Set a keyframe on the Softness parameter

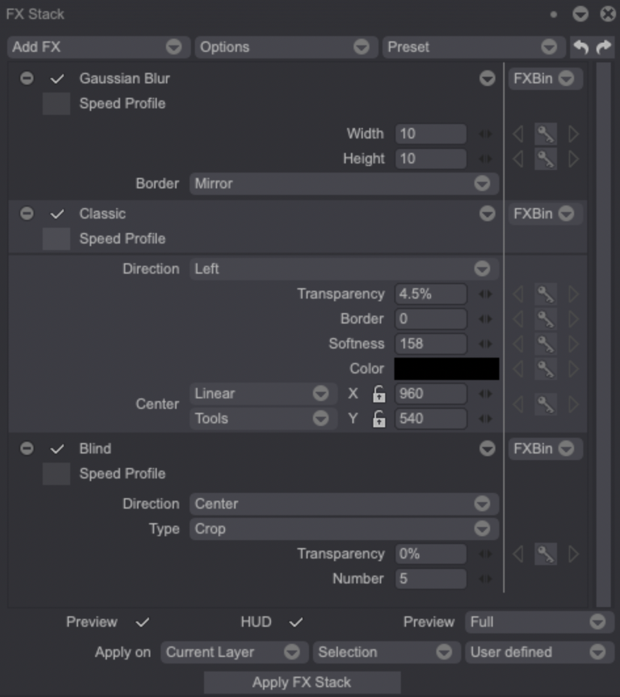pos(547,343)
